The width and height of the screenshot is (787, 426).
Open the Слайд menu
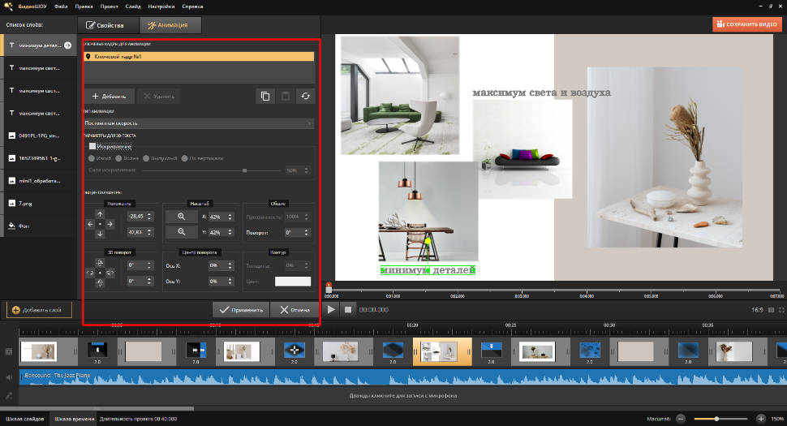point(133,6)
